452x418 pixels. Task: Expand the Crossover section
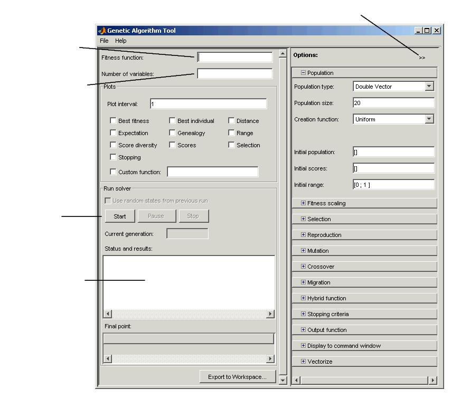pos(303,267)
